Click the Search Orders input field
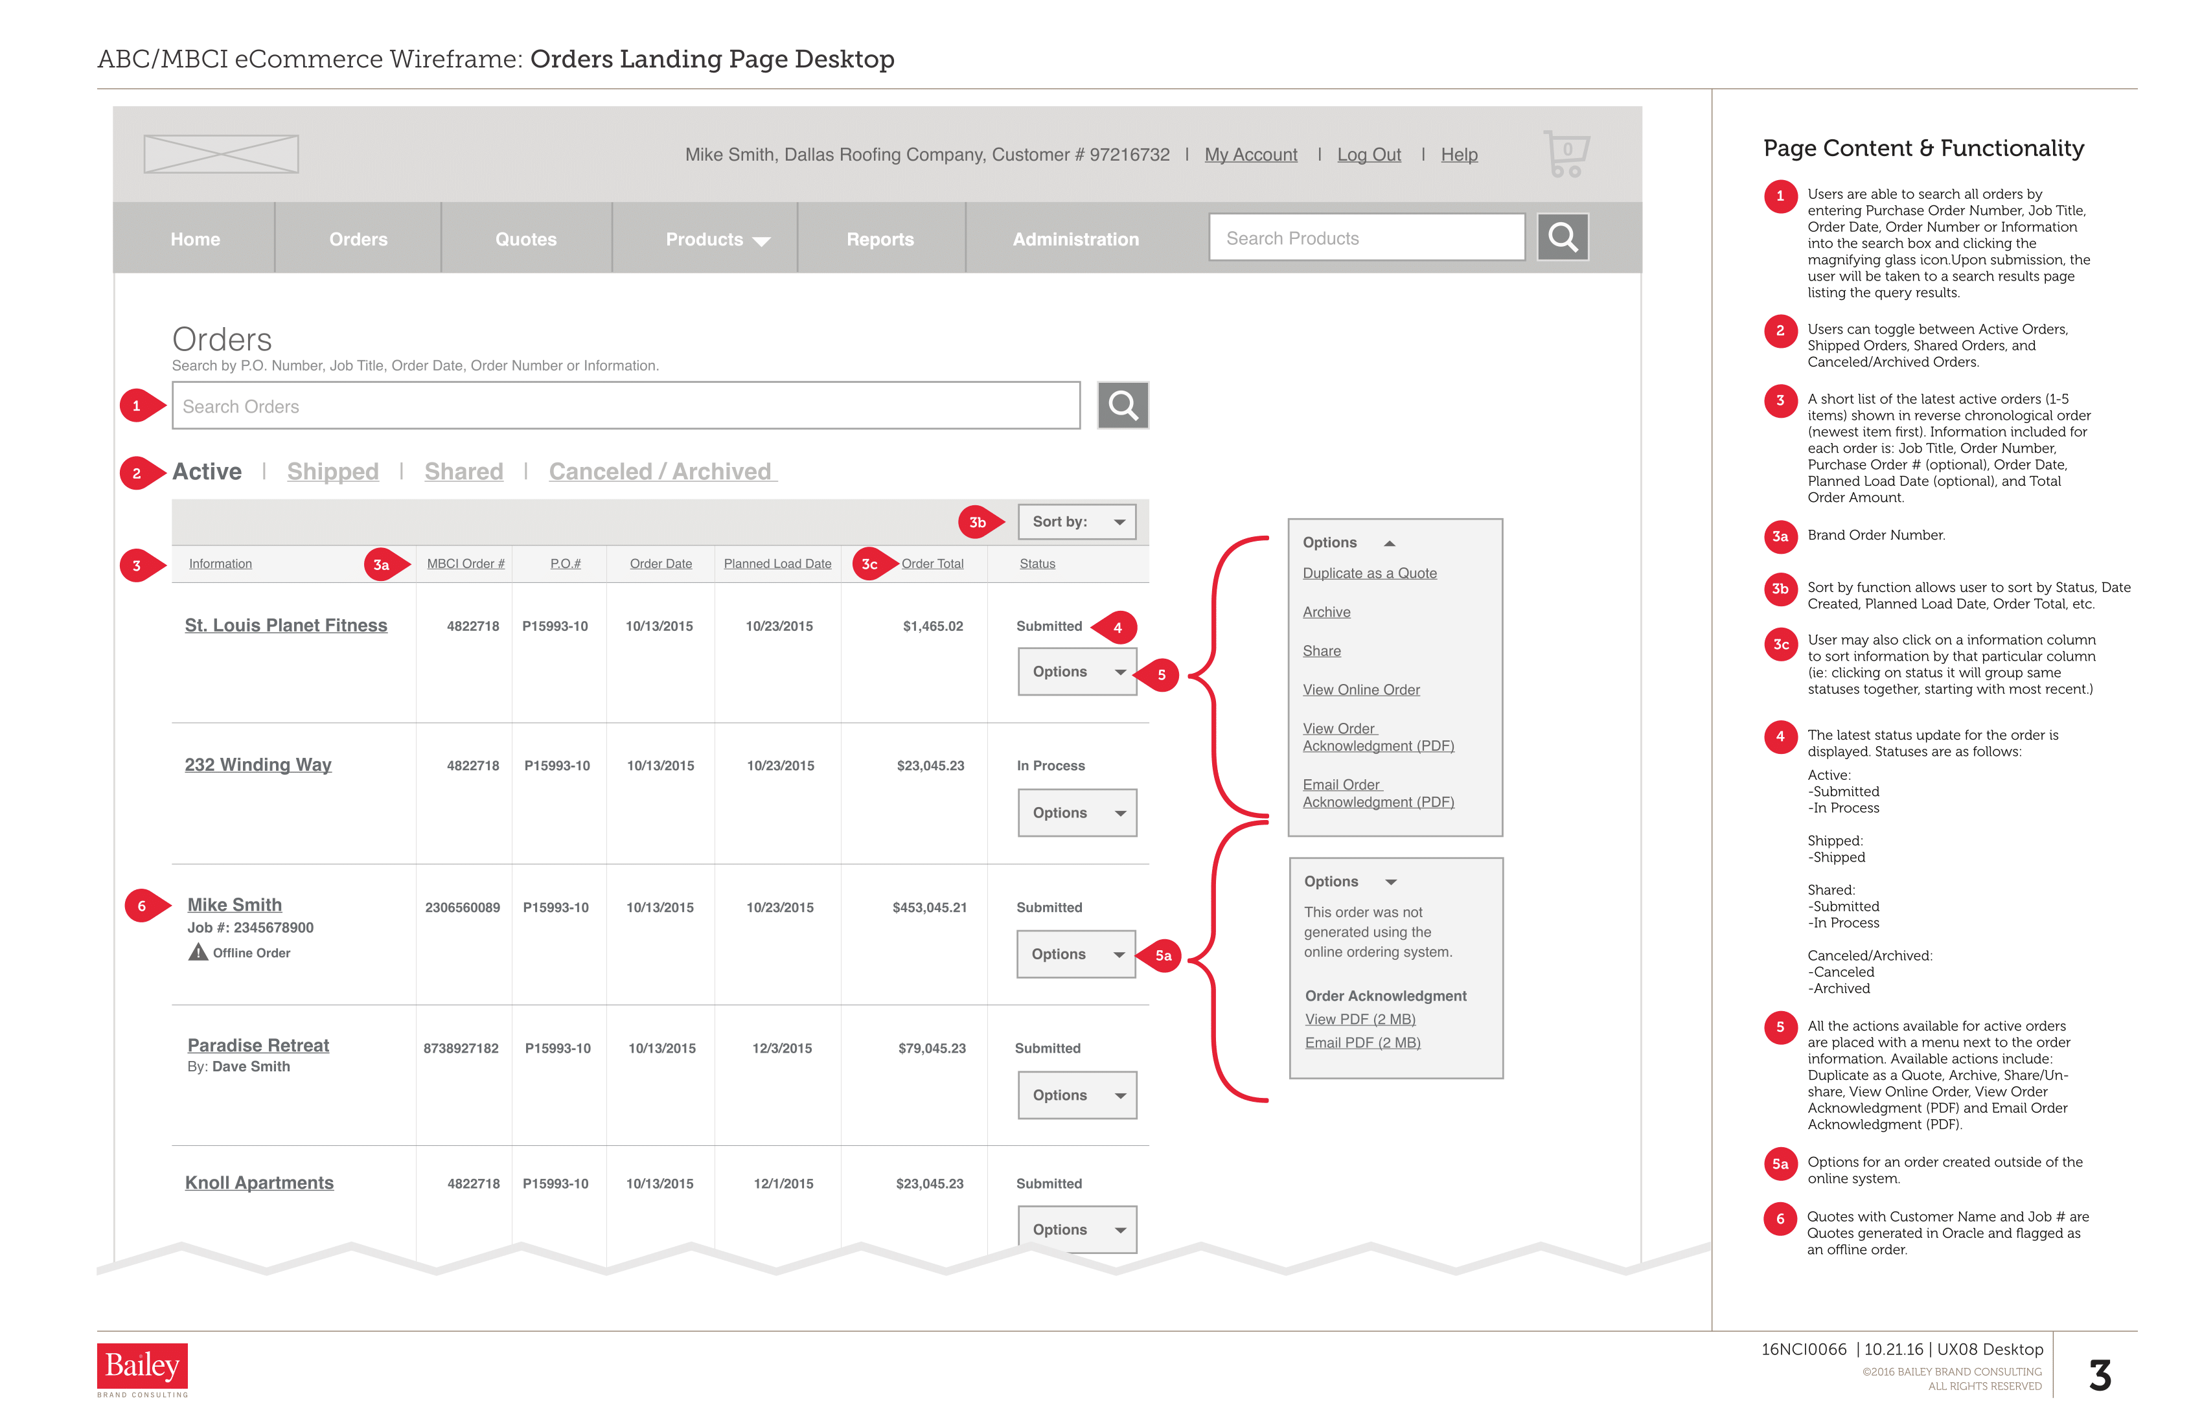The image size is (2202, 1425). coord(625,406)
